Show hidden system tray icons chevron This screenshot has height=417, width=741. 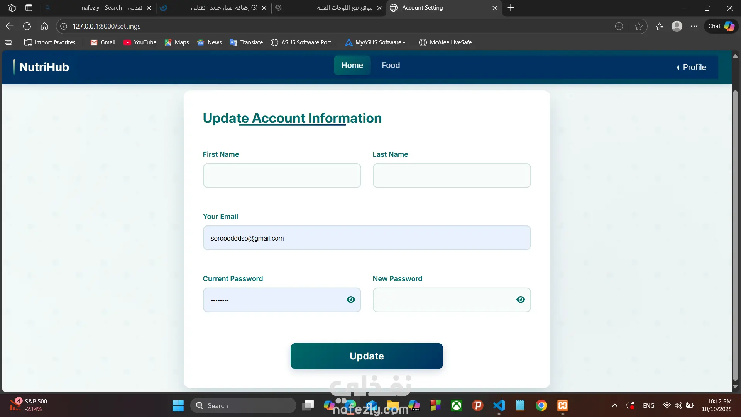pyautogui.click(x=615, y=405)
